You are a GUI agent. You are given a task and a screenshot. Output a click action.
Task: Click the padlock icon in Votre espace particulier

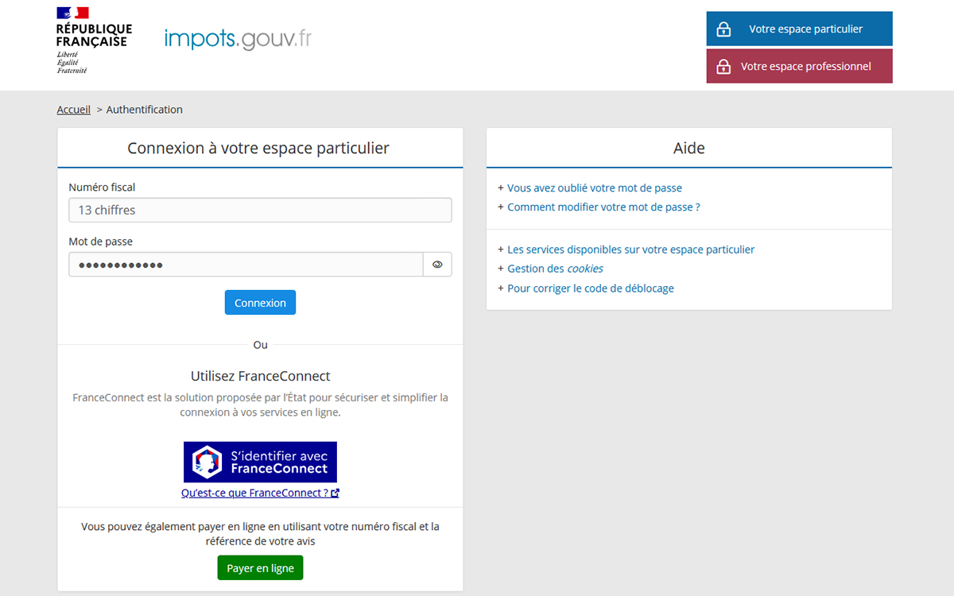coord(723,29)
